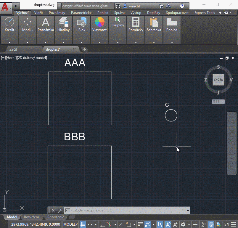Open the Poznámka annotation panel
This screenshot has width=238, height=228.
pyautogui.click(x=46, y=25)
